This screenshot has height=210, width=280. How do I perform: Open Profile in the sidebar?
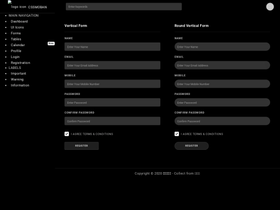(16, 51)
